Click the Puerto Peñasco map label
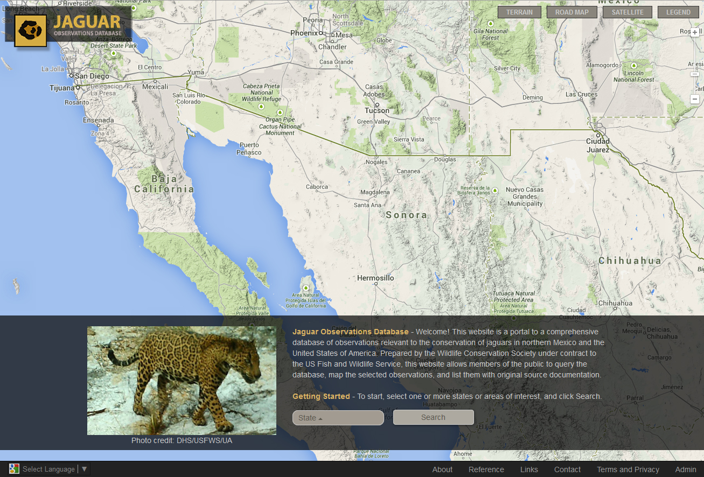Screen dimensions: 704x477 click(249, 149)
